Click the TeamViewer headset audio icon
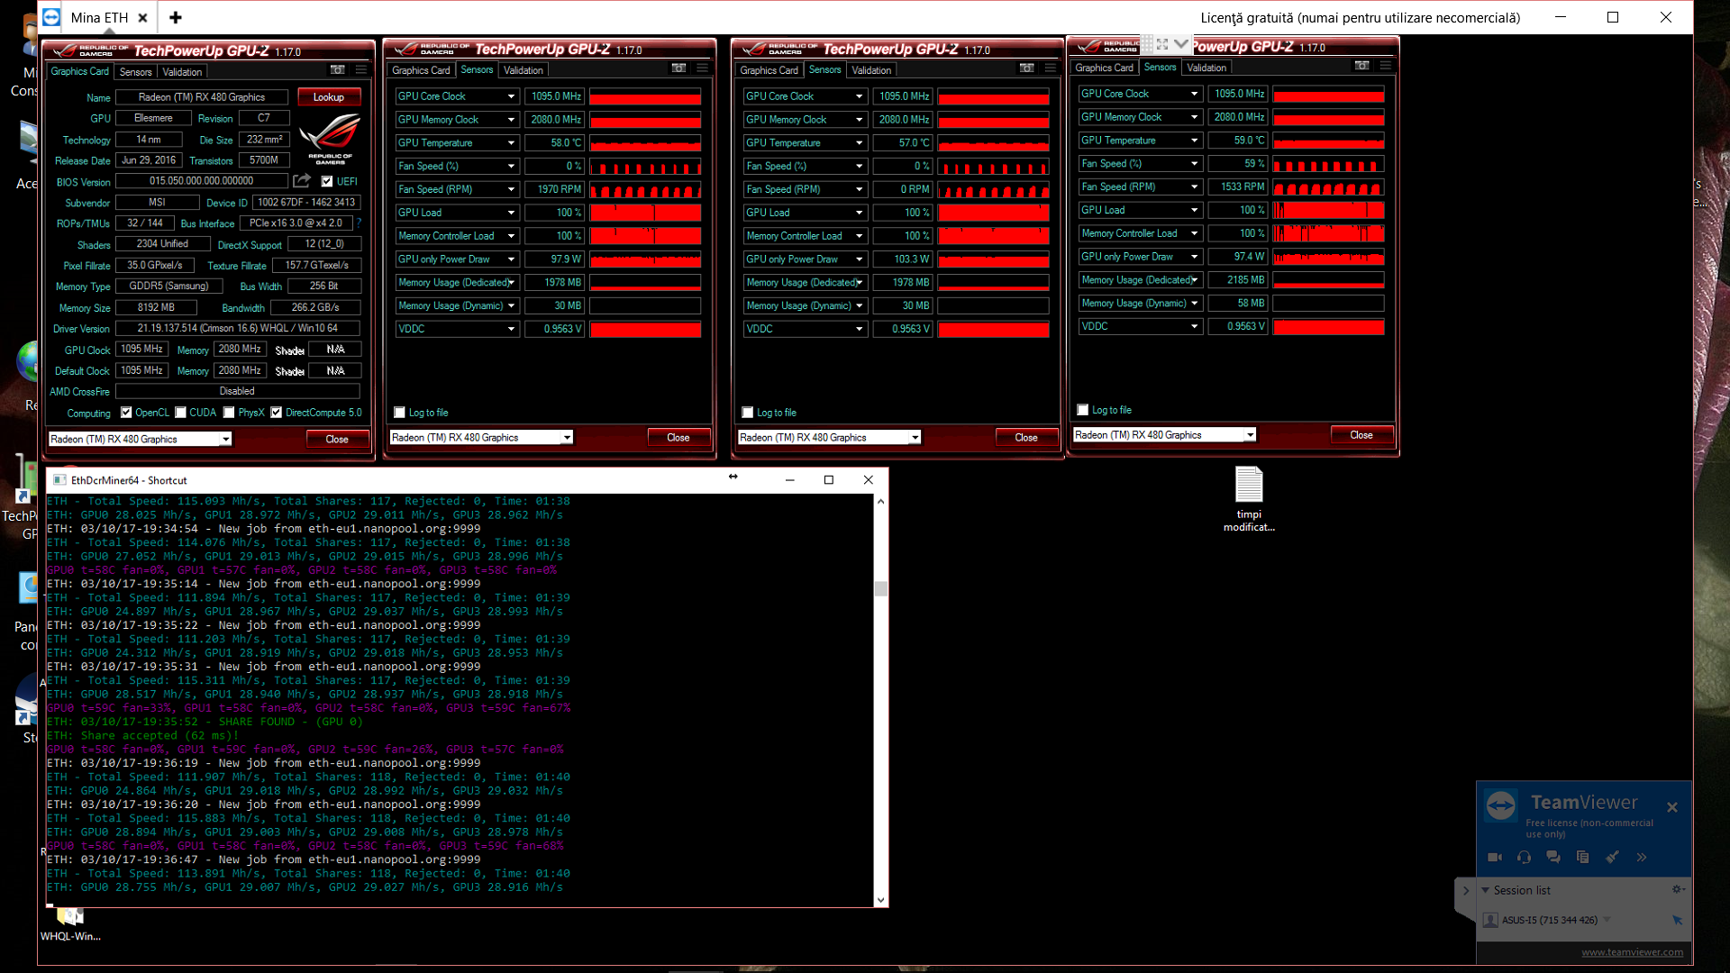 tap(1524, 857)
